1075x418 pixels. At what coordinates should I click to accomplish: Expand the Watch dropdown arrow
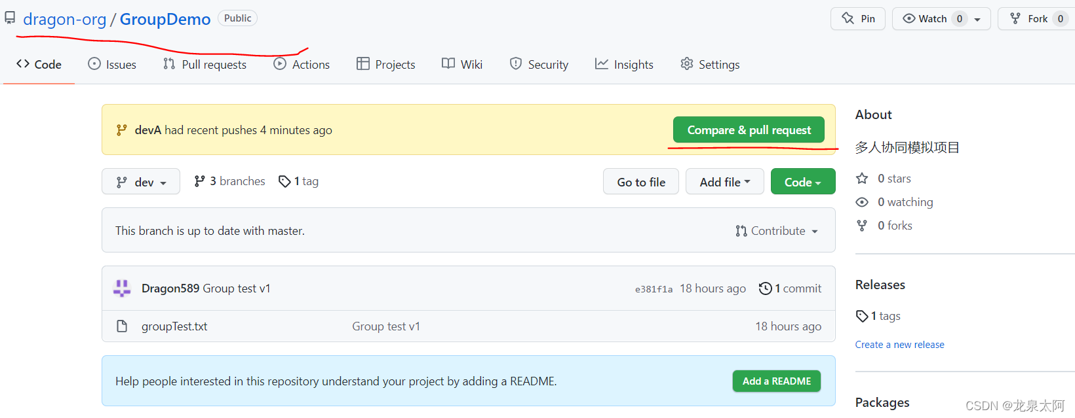tap(977, 19)
